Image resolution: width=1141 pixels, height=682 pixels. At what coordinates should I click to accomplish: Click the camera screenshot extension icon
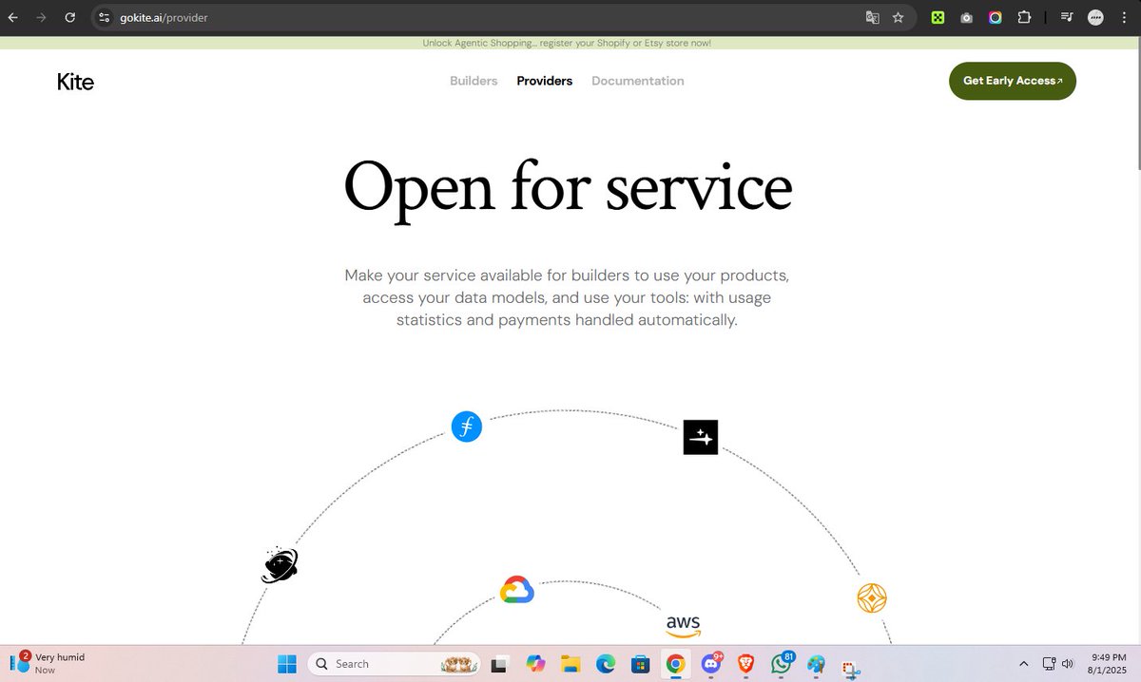pos(966,17)
